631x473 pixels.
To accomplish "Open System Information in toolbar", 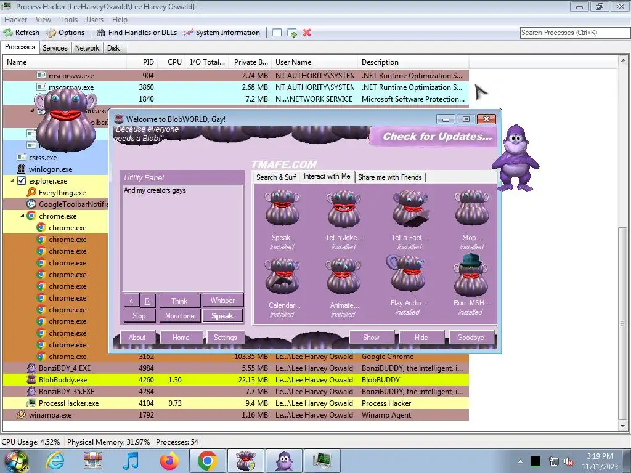I will [222, 33].
